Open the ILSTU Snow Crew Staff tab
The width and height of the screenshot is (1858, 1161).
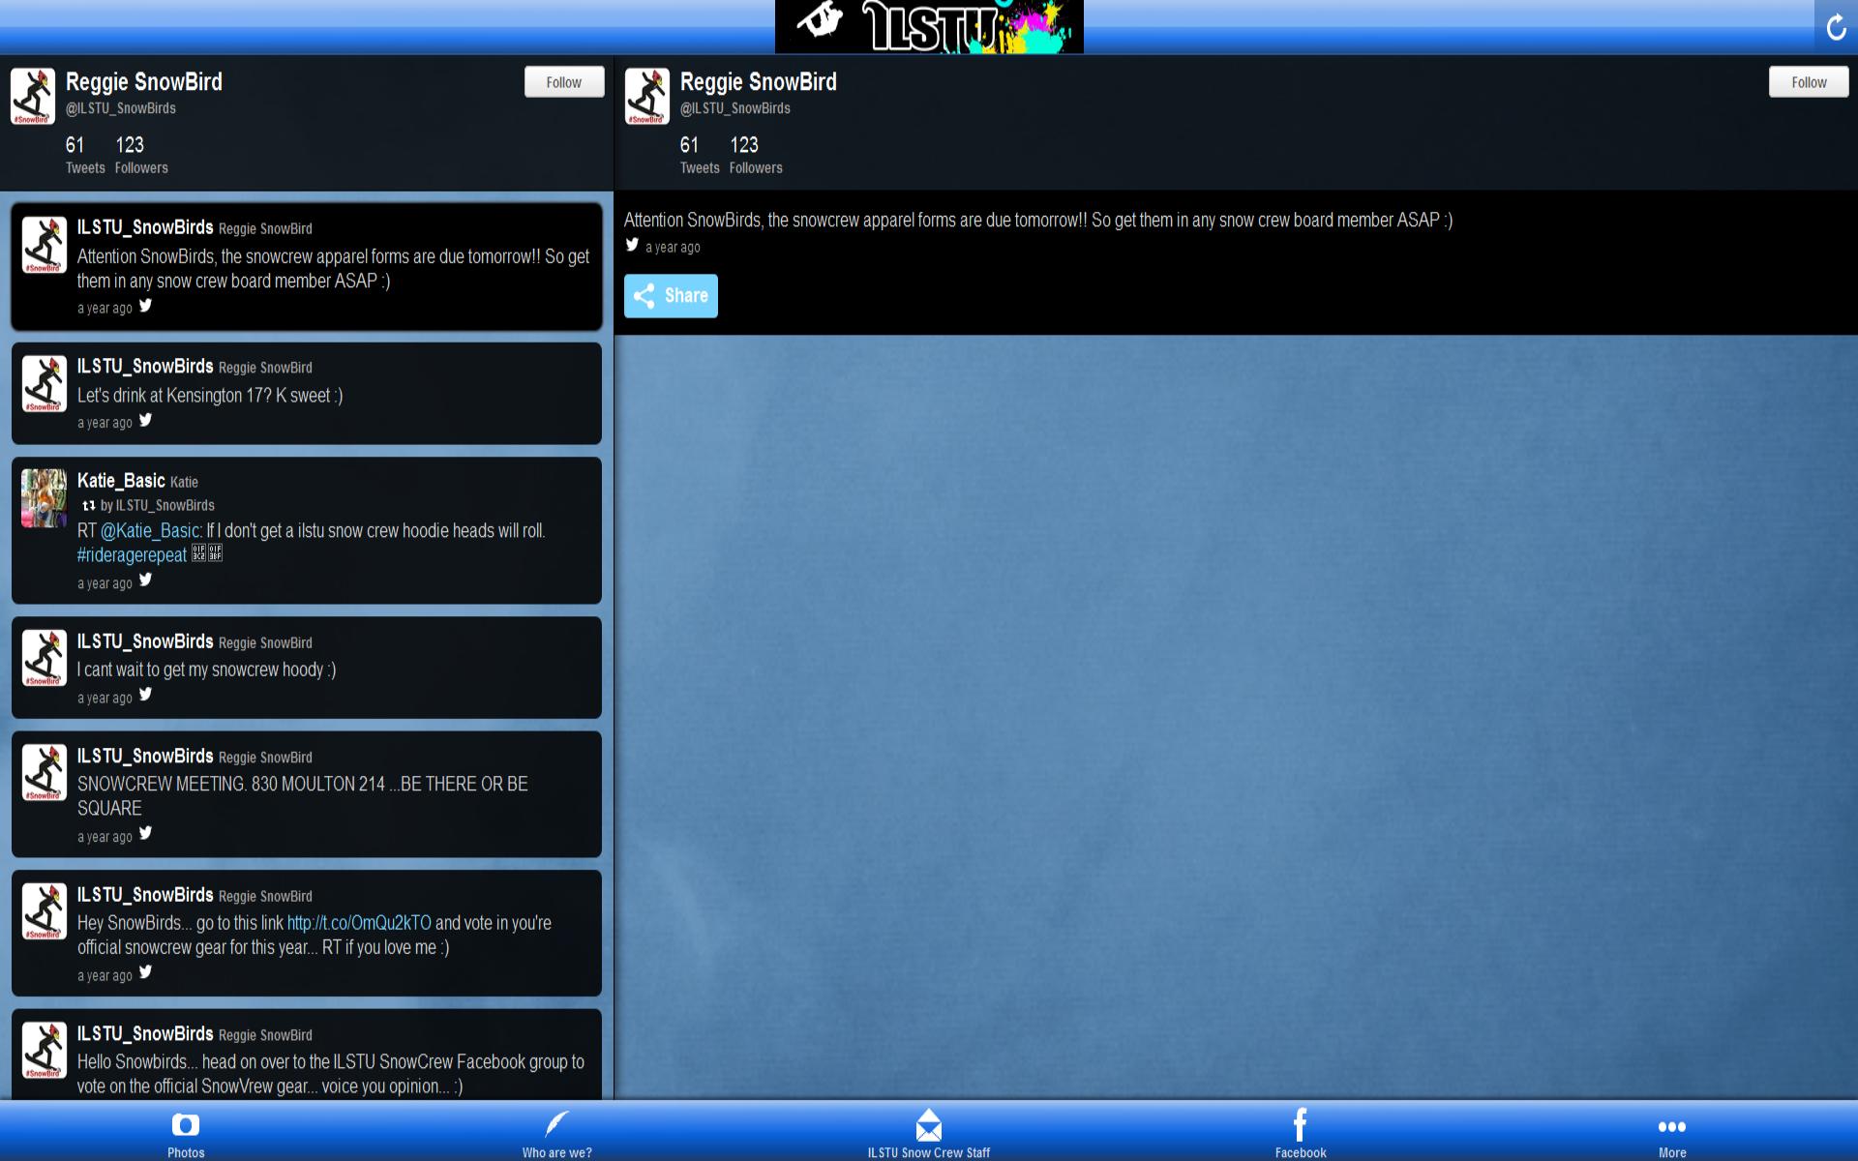coord(928,1133)
